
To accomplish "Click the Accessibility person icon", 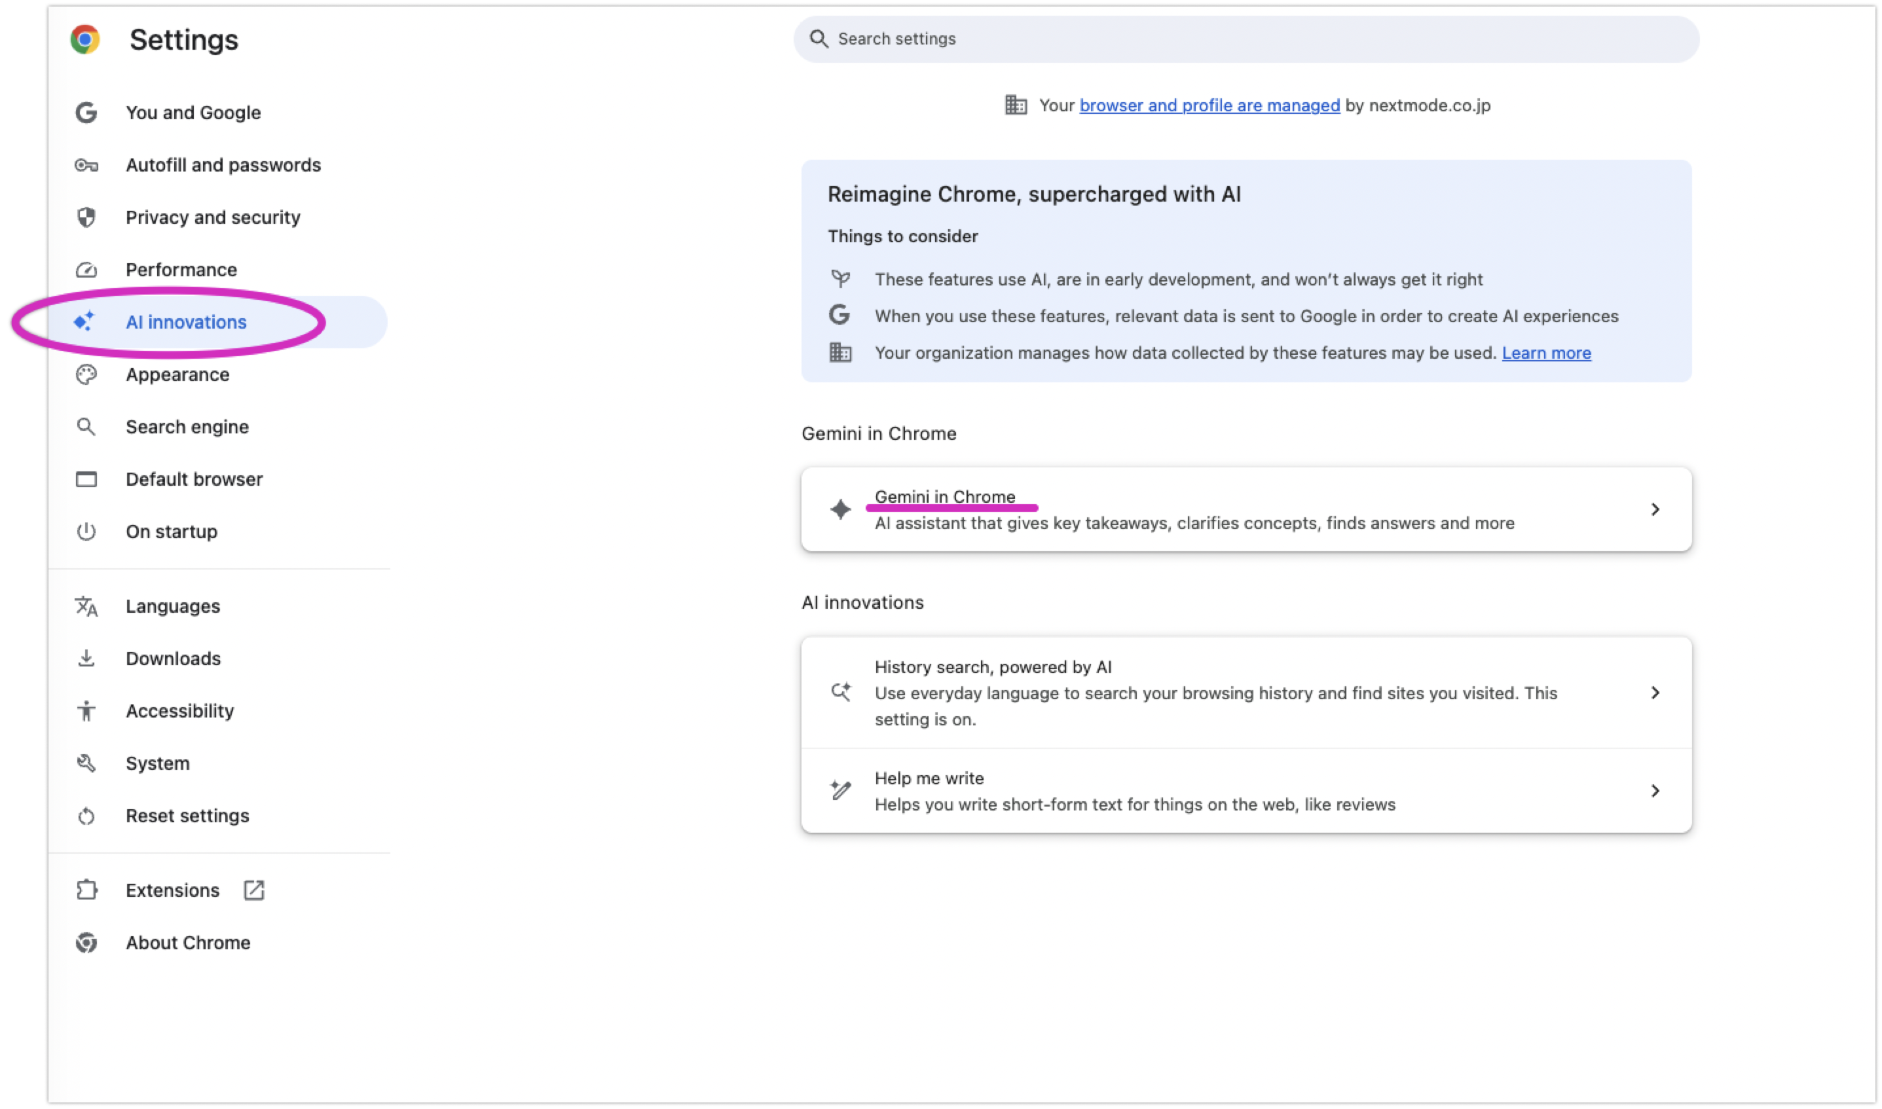I will point(86,711).
